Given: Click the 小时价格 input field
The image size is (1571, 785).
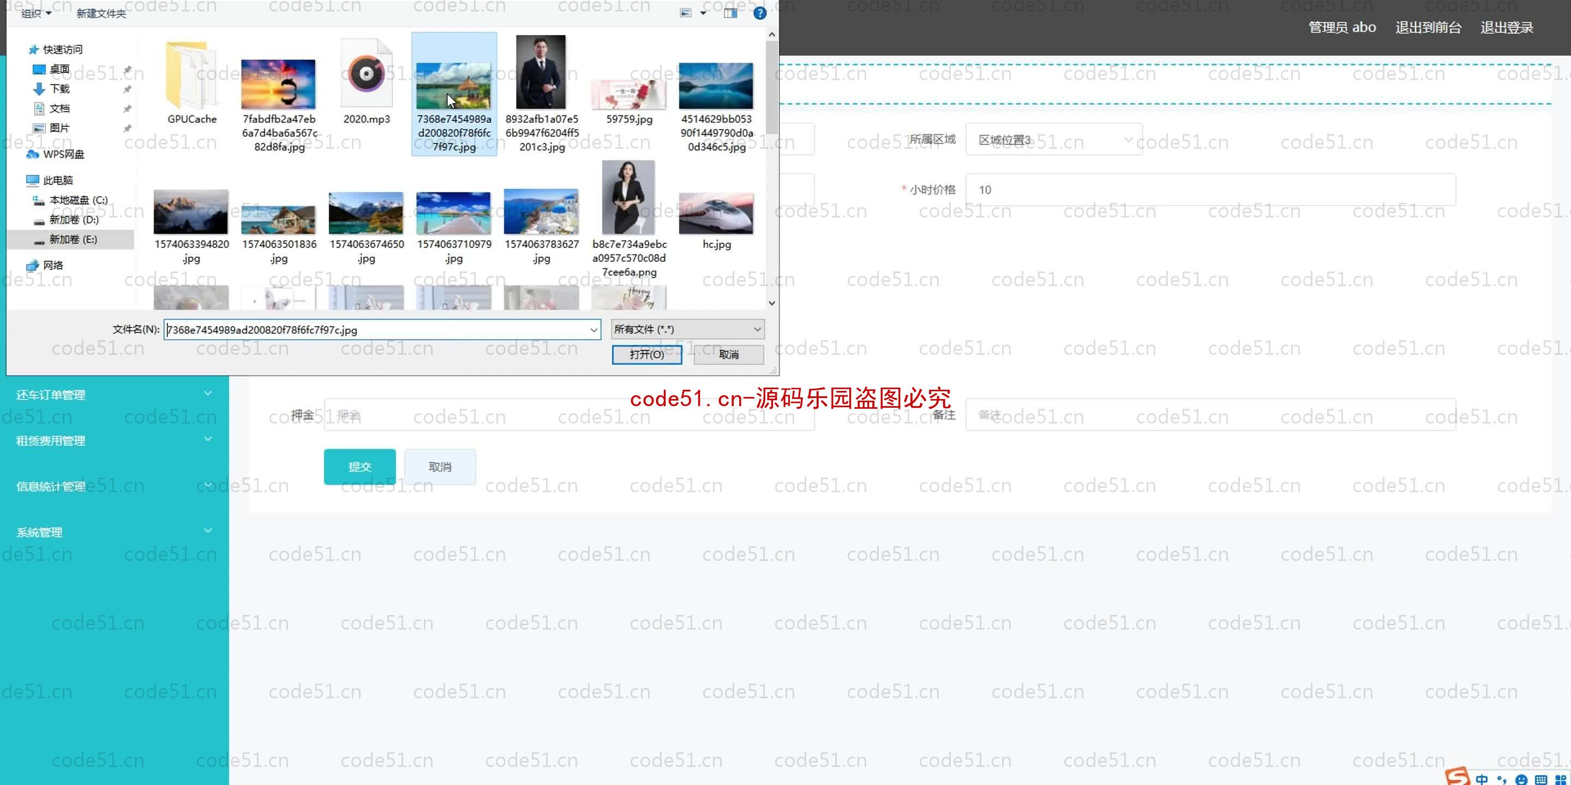Looking at the screenshot, I should (x=1210, y=190).
